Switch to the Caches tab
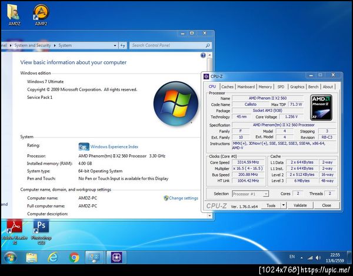The image size is (353, 276). [x=227, y=87]
